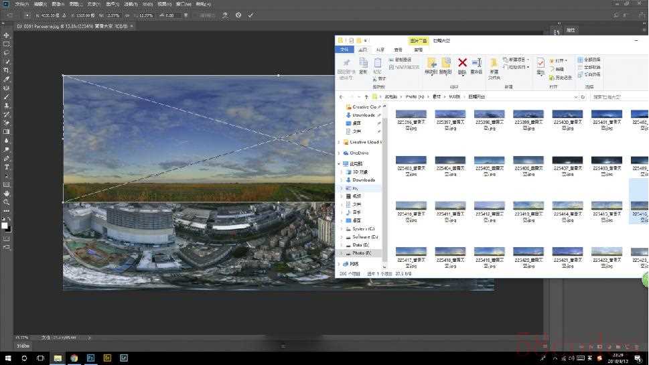Open the Picture Tools tab in Explorer
The height and width of the screenshot is (365, 649).
[419, 41]
